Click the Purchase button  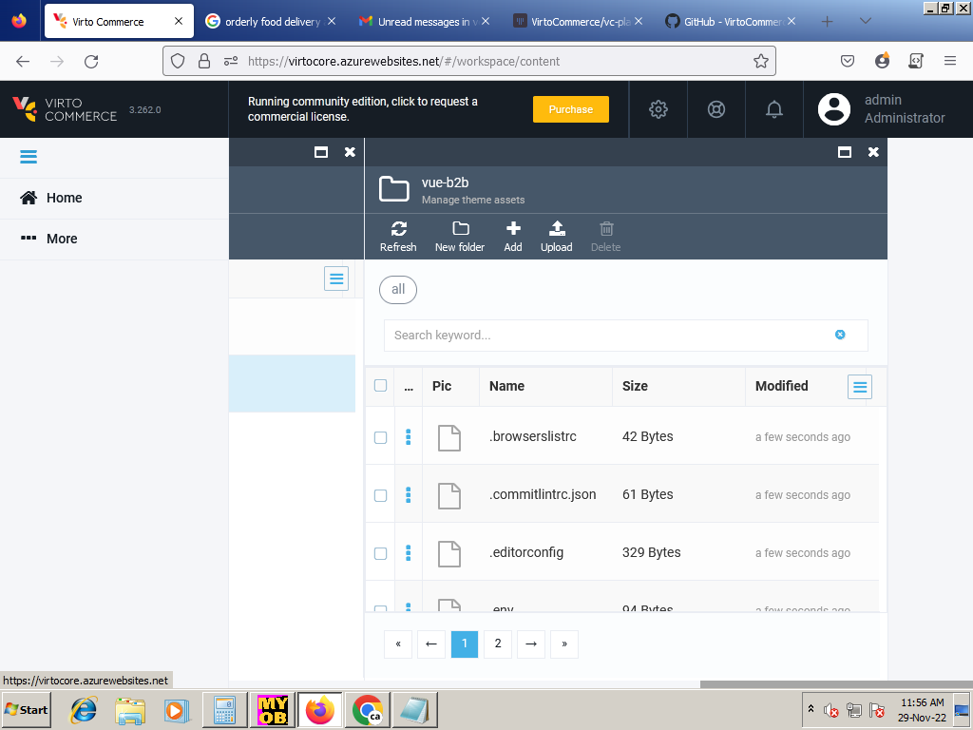click(x=570, y=109)
